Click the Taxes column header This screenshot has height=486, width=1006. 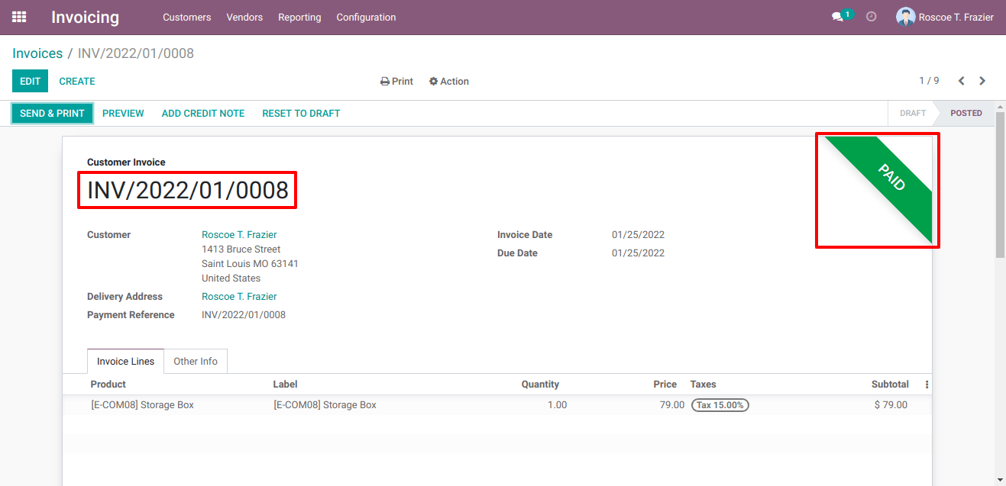[703, 385]
